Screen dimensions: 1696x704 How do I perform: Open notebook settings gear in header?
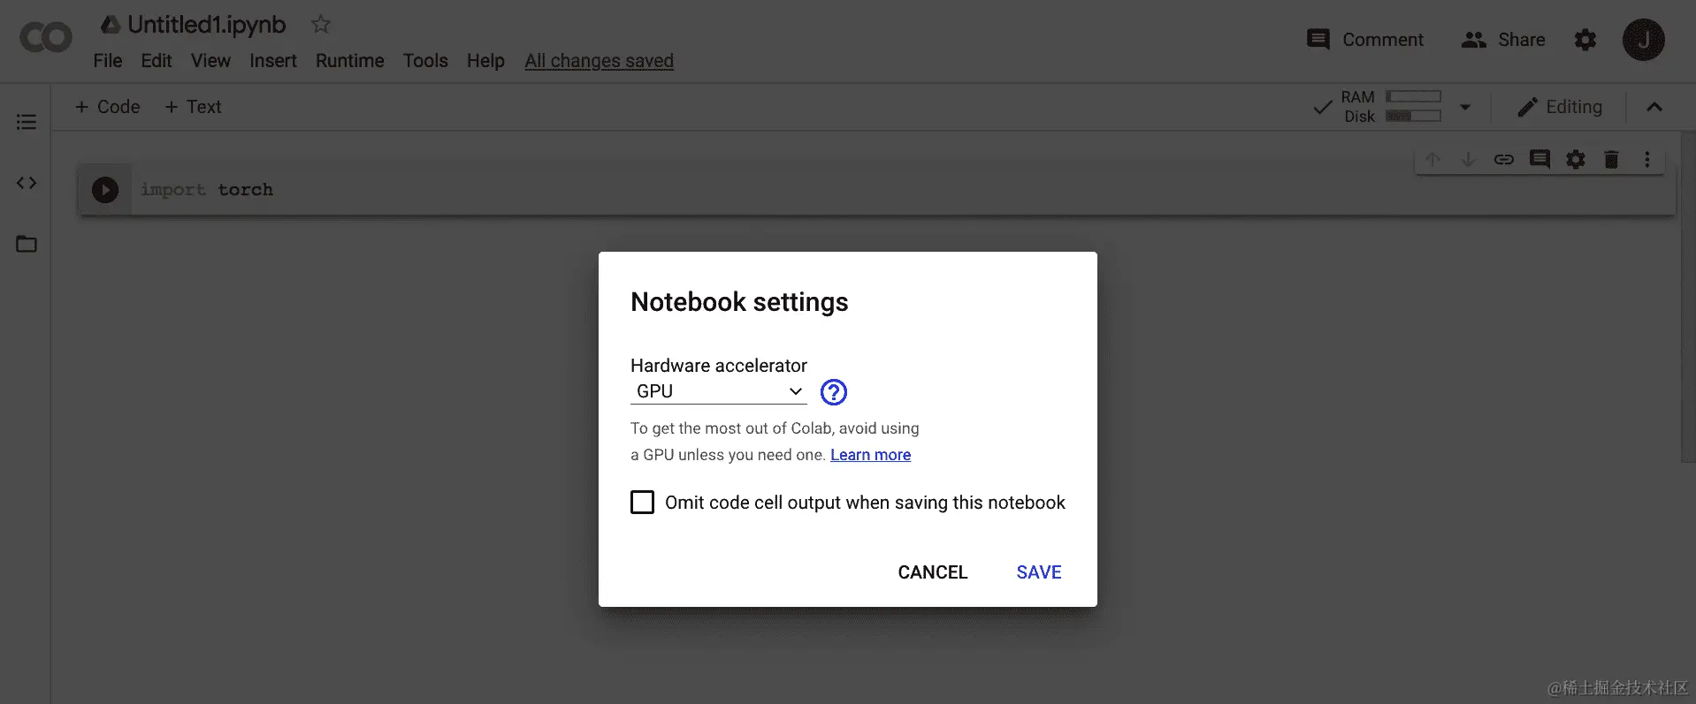[x=1585, y=40]
